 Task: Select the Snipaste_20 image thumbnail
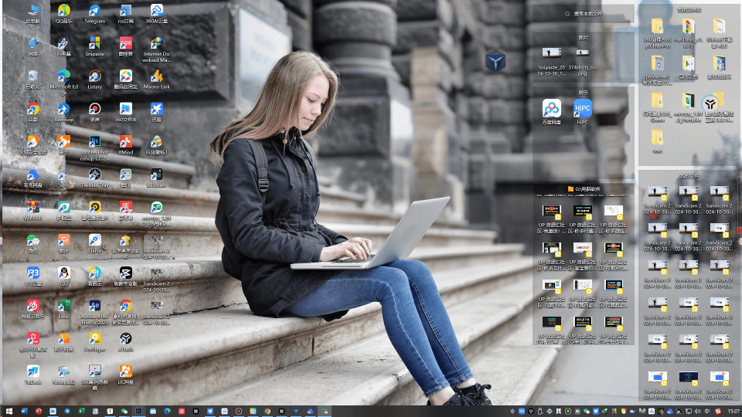[551, 53]
